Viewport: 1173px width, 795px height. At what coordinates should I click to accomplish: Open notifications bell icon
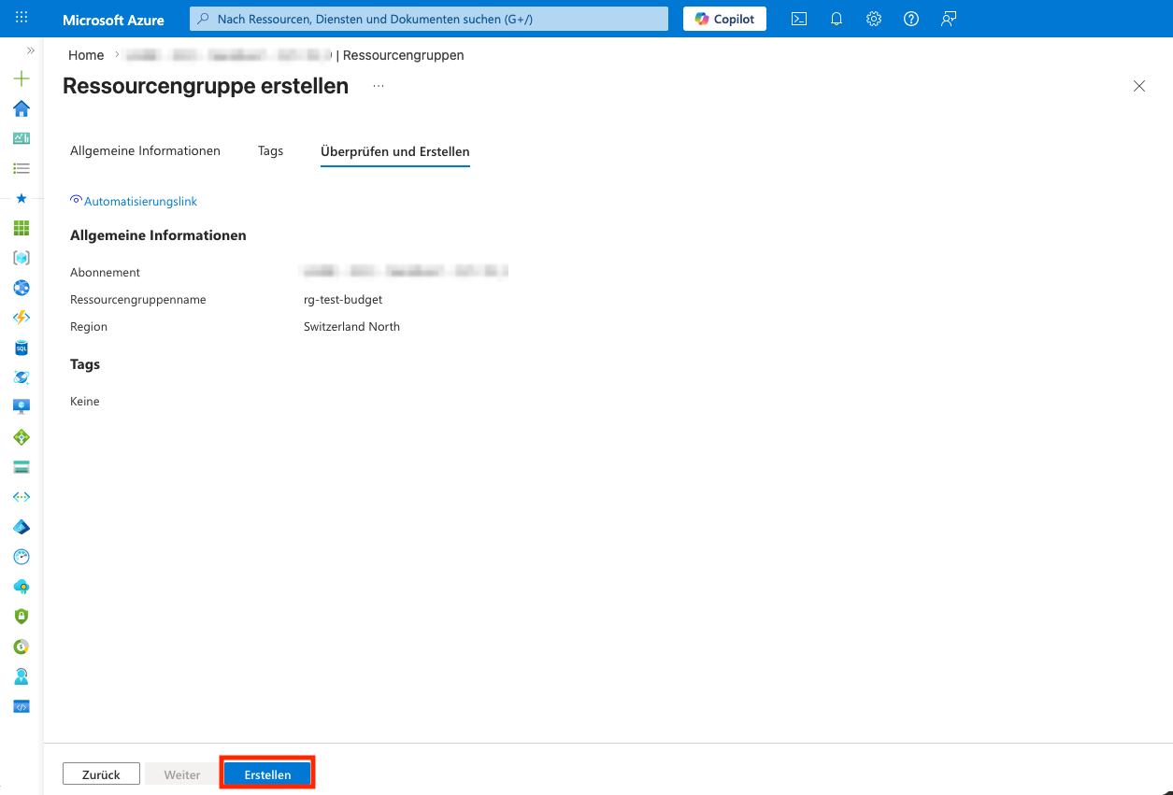tap(837, 19)
